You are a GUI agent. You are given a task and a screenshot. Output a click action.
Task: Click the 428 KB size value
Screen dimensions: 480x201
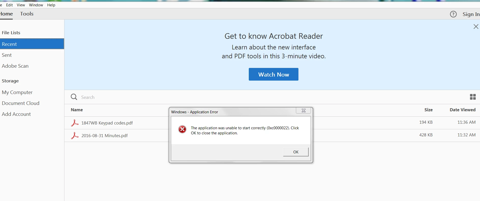tap(426, 135)
